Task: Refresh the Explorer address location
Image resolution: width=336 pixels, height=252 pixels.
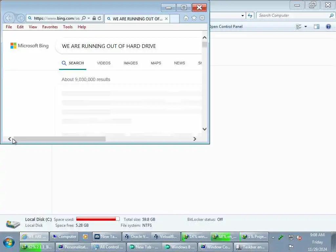Action: pyautogui.click(x=250, y=15)
